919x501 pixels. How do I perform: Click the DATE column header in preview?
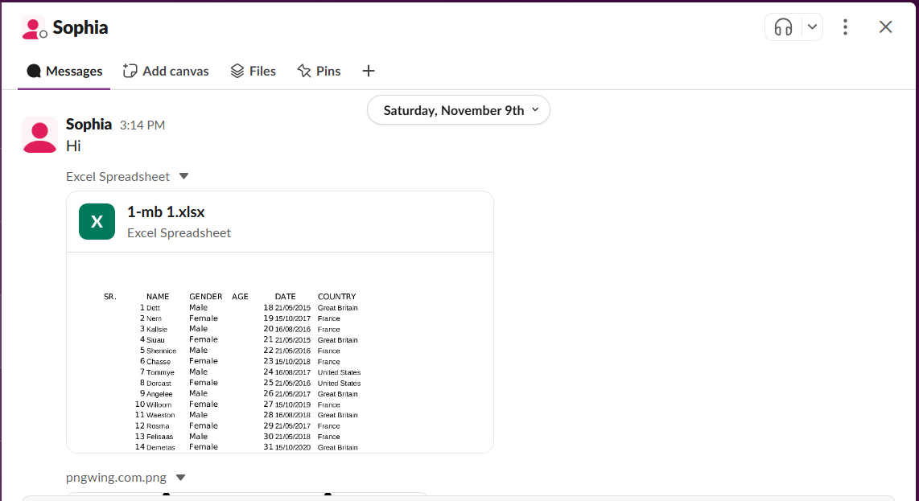click(286, 297)
